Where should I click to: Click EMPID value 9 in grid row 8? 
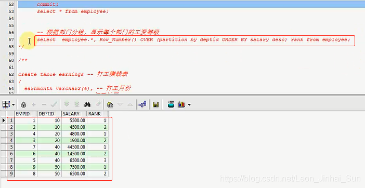coord(26,167)
